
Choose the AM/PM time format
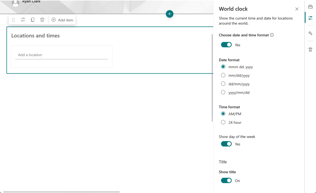(223, 114)
